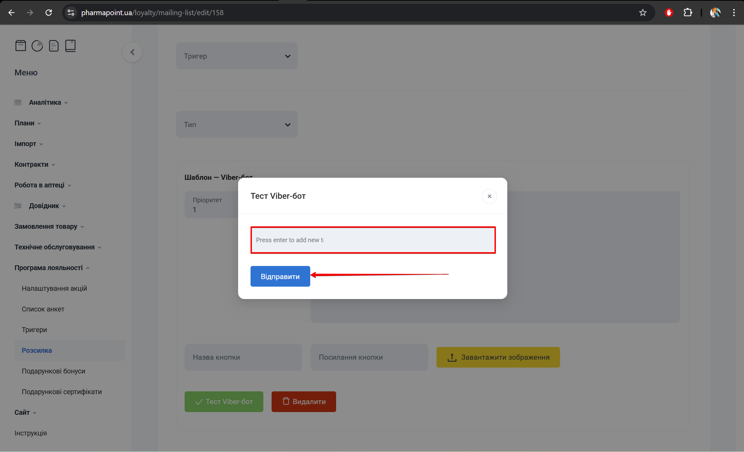Image resolution: width=744 pixels, height=452 pixels.
Task: Click the document icon in the sidebar header
Action: pyautogui.click(x=54, y=45)
